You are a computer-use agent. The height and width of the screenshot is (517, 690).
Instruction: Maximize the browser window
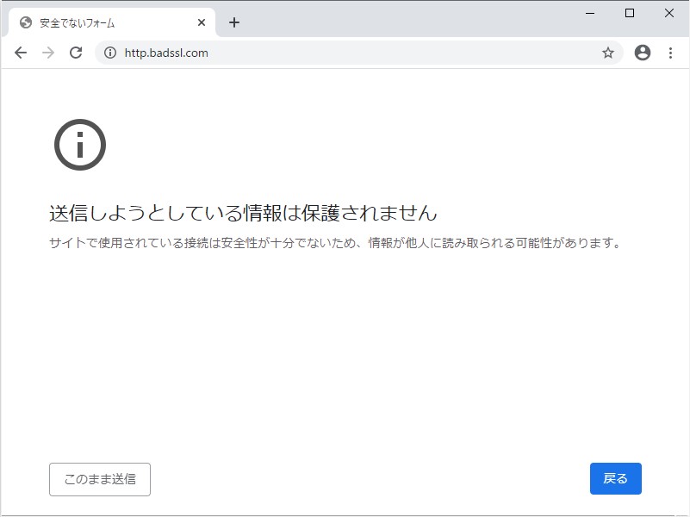tap(629, 14)
